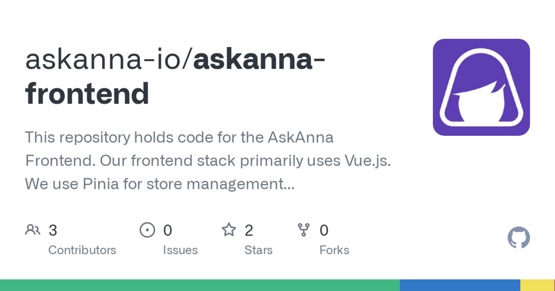Image resolution: width=555 pixels, height=291 pixels.
Task: Open the AskAnna purple avatar logo
Action: [481, 87]
